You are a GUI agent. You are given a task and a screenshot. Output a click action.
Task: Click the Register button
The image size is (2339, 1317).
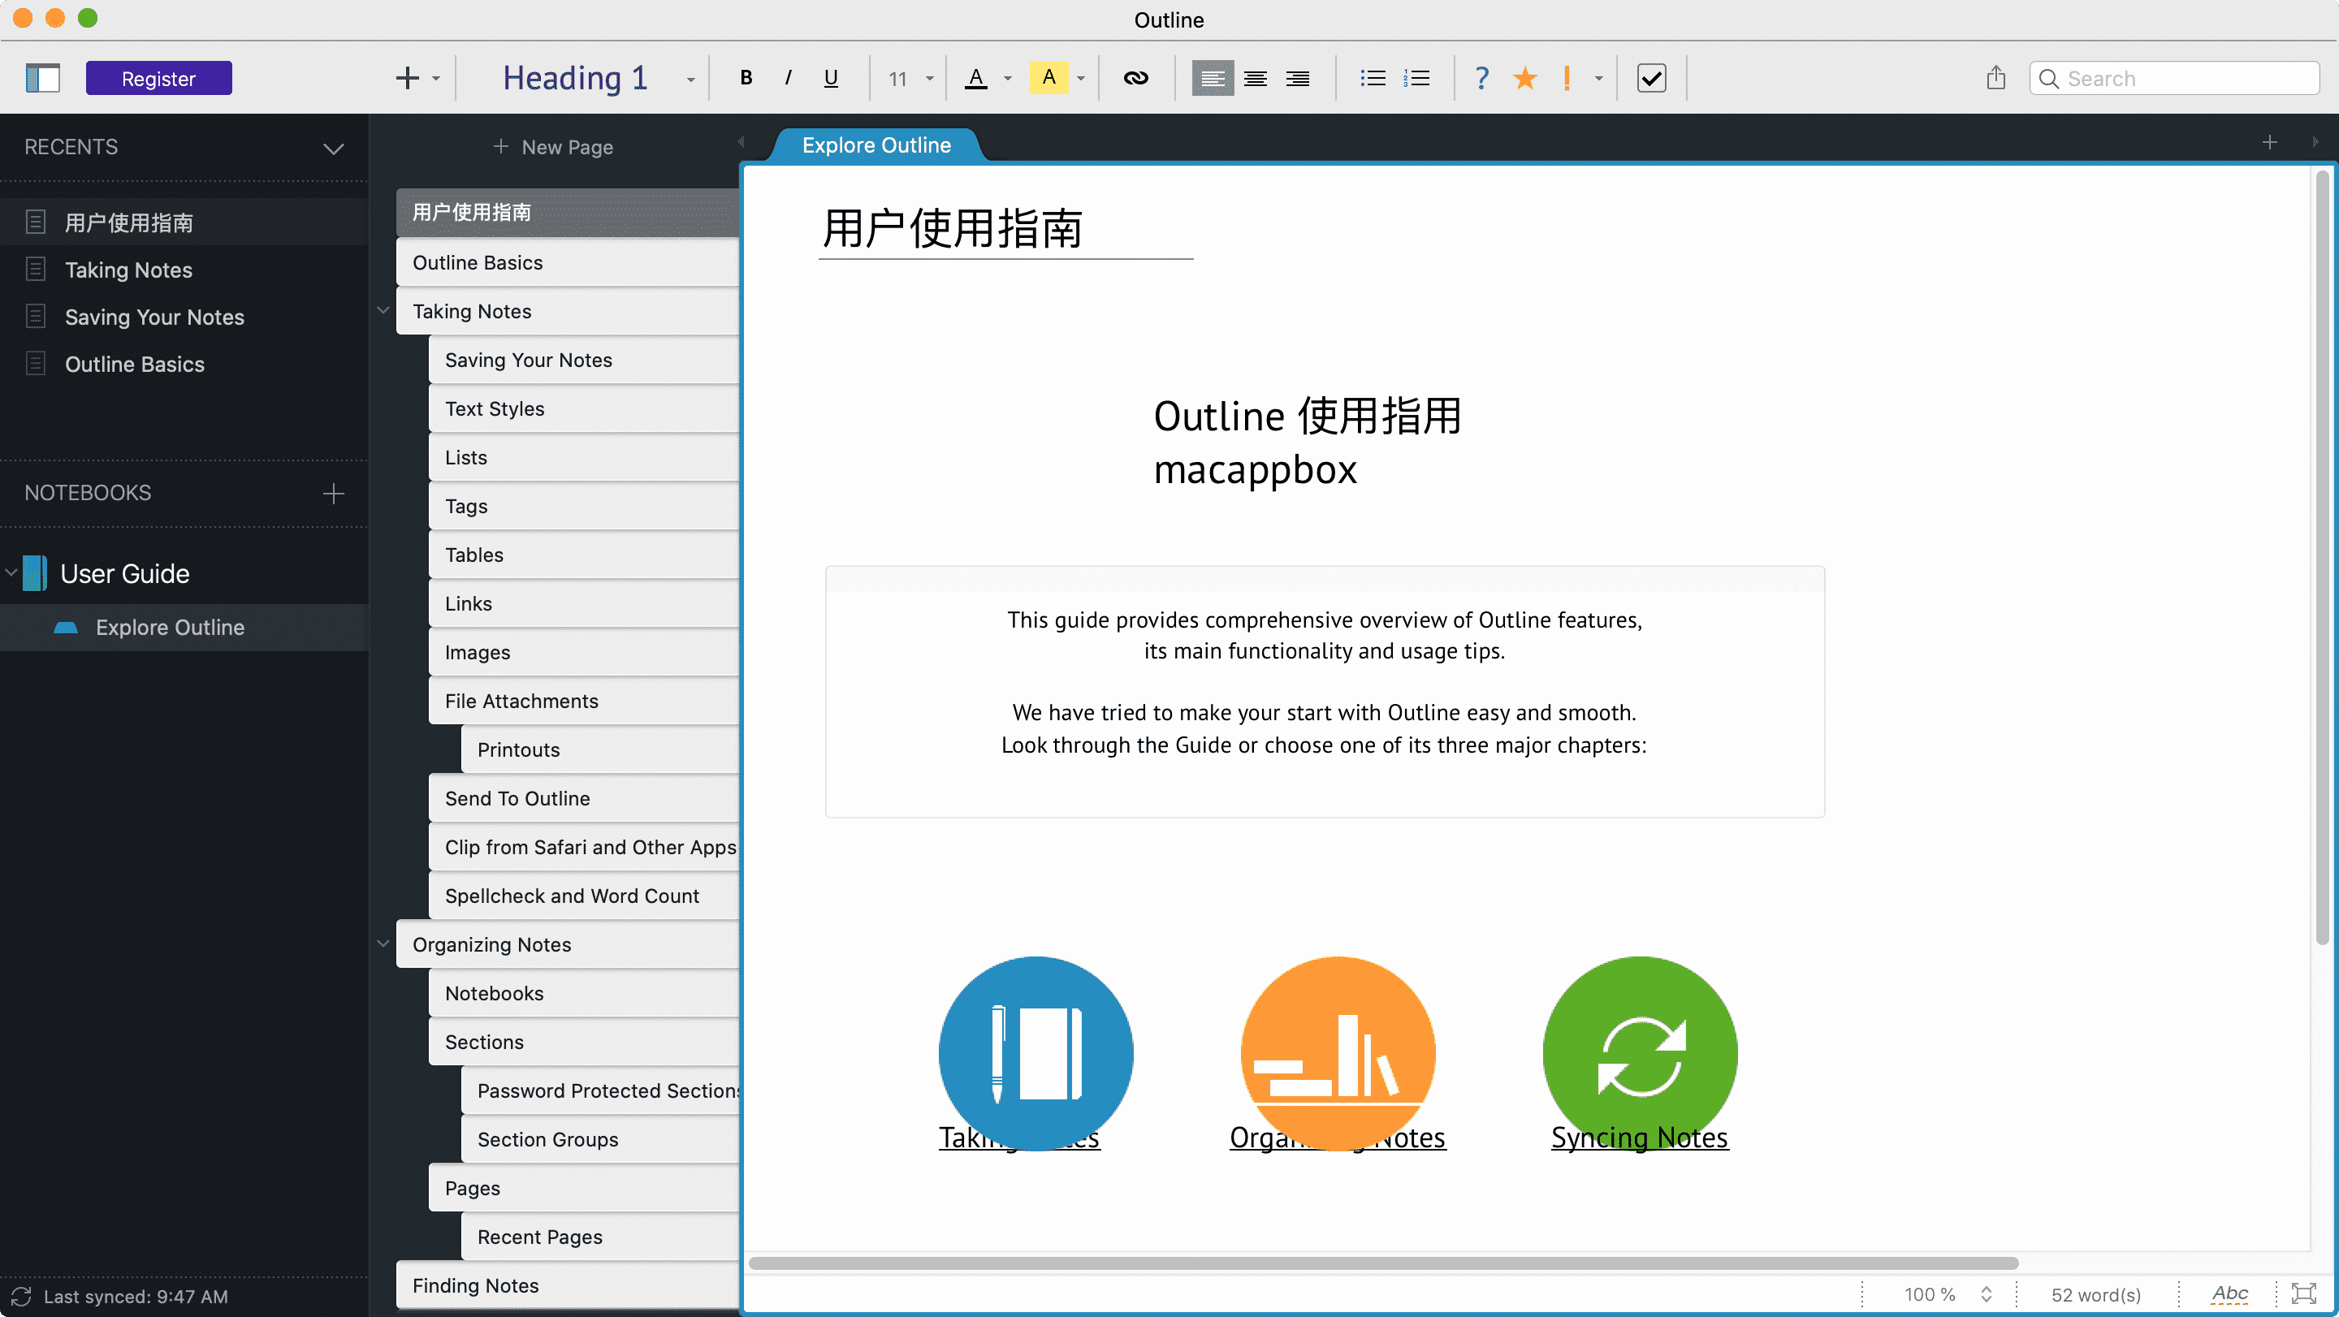point(159,78)
